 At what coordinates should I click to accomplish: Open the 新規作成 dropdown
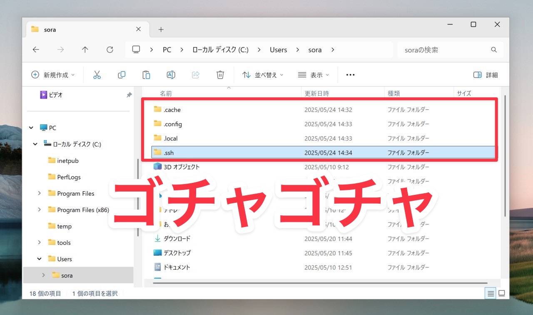[53, 75]
